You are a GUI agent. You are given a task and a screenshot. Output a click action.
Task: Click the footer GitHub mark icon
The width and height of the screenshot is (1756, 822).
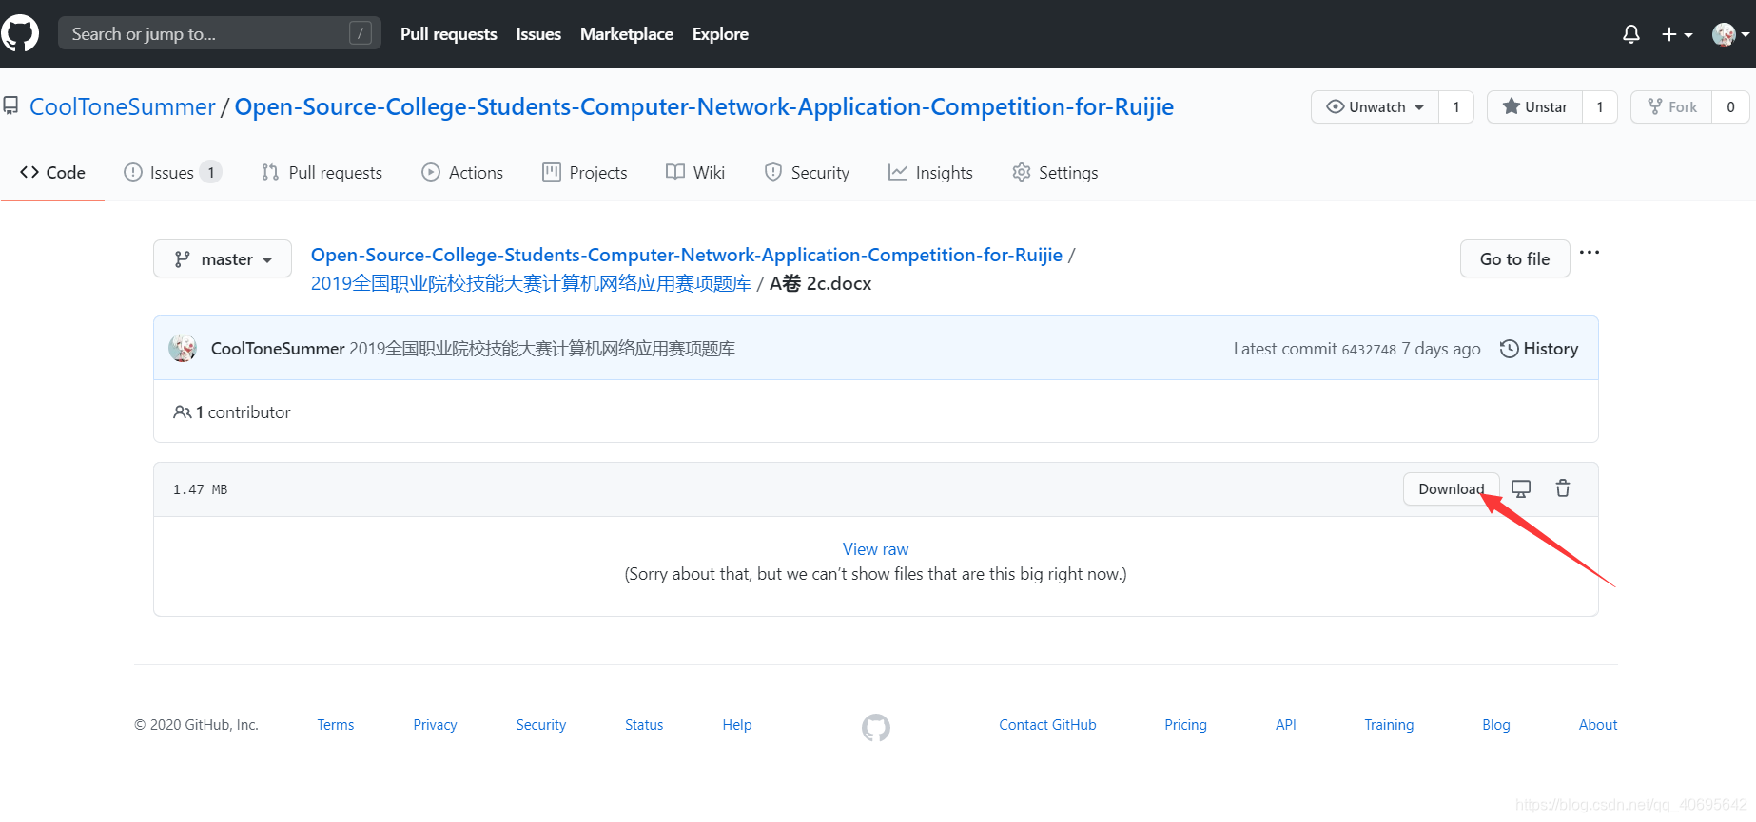pos(876,728)
